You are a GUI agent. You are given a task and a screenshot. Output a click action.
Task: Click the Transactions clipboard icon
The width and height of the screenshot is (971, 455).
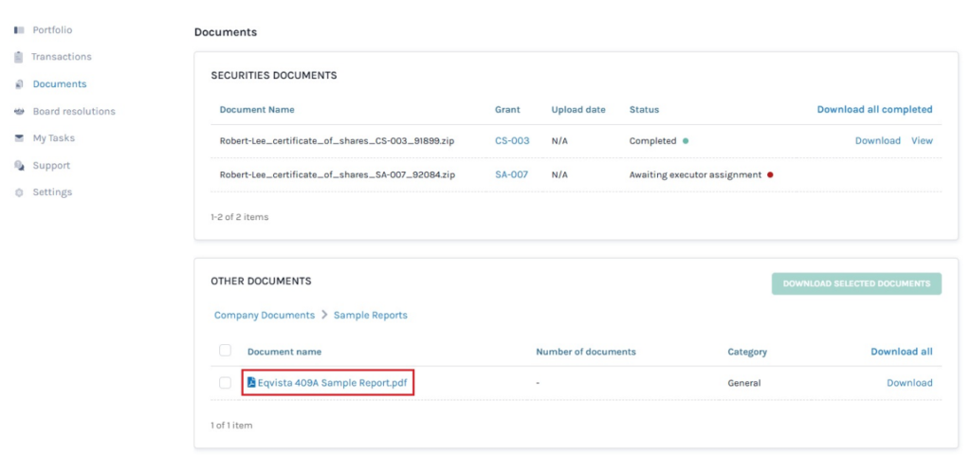[x=19, y=57]
